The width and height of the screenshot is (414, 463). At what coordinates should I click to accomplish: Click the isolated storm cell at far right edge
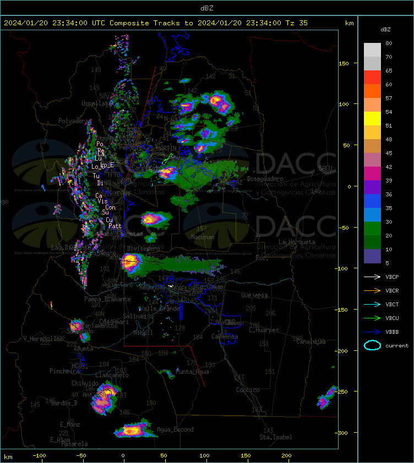328,398
